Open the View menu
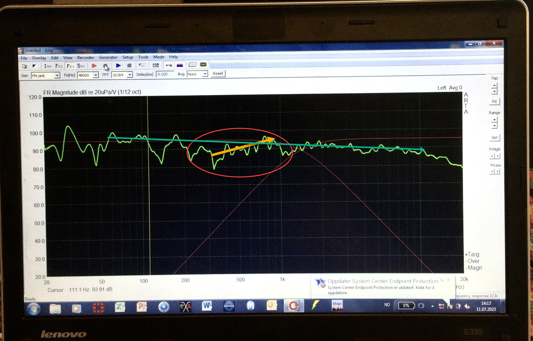Viewport: 533px width, 341px height. (68, 58)
